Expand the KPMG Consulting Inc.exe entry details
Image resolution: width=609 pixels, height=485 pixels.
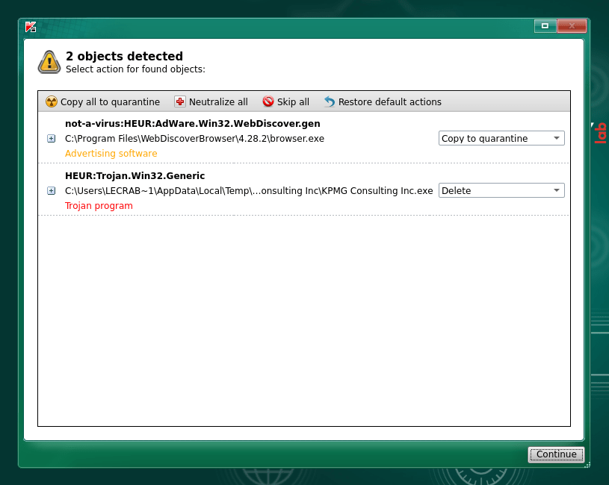[52, 191]
